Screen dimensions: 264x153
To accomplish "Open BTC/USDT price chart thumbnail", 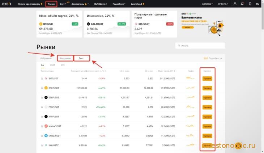I will coord(190,88).
